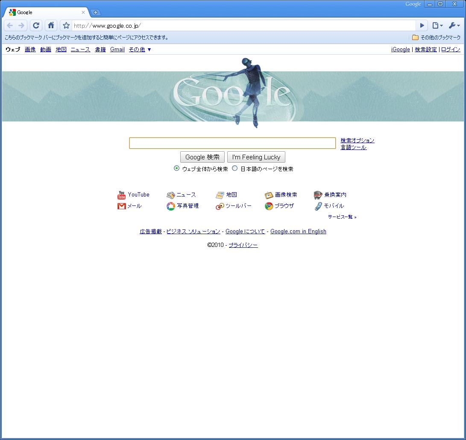
Task: Click the browser Back arrow button
Action: pyautogui.click(x=10, y=26)
